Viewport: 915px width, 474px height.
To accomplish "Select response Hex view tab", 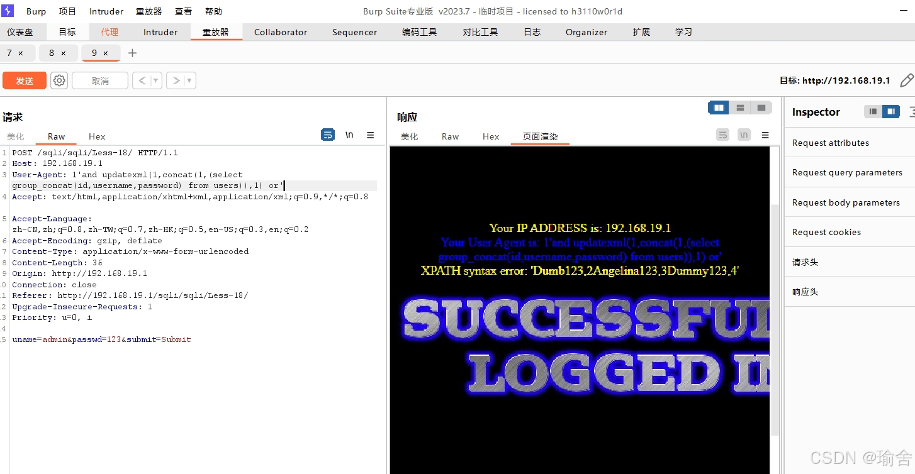I will [491, 136].
